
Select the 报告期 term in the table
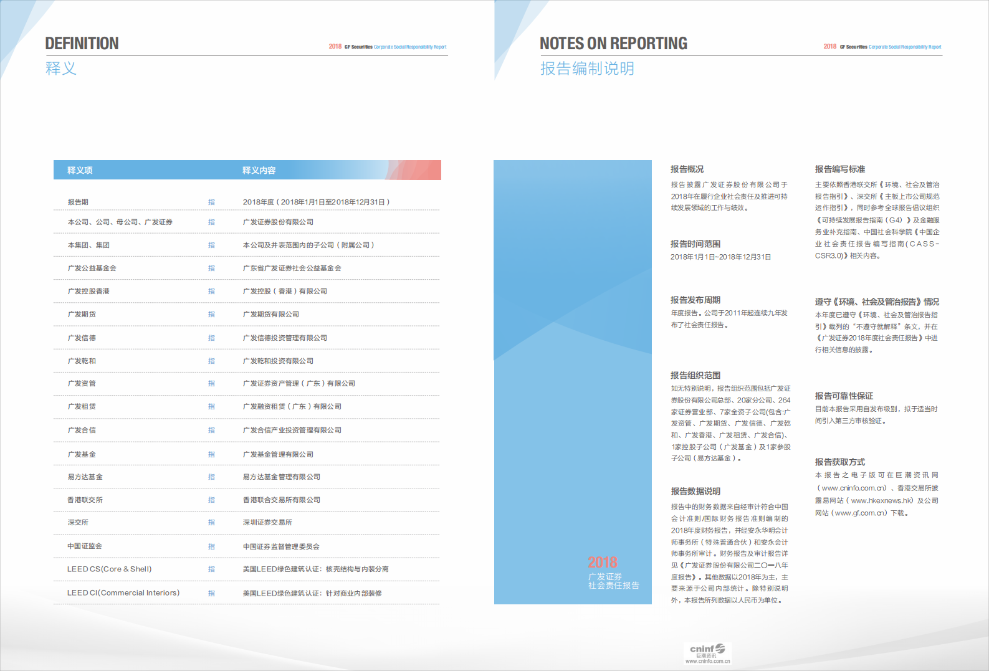[x=78, y=202]
